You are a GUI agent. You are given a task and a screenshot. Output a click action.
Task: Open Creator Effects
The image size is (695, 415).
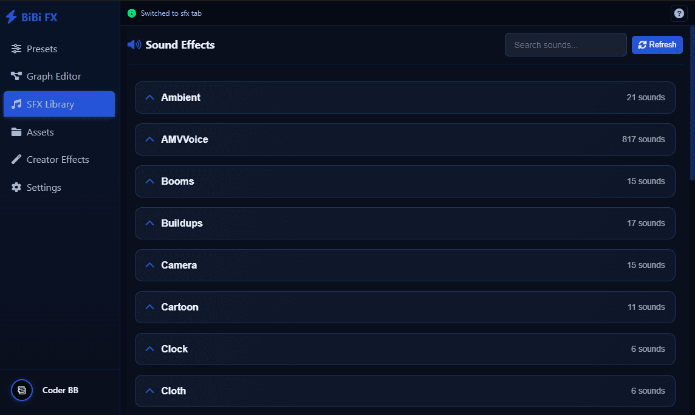58,159
